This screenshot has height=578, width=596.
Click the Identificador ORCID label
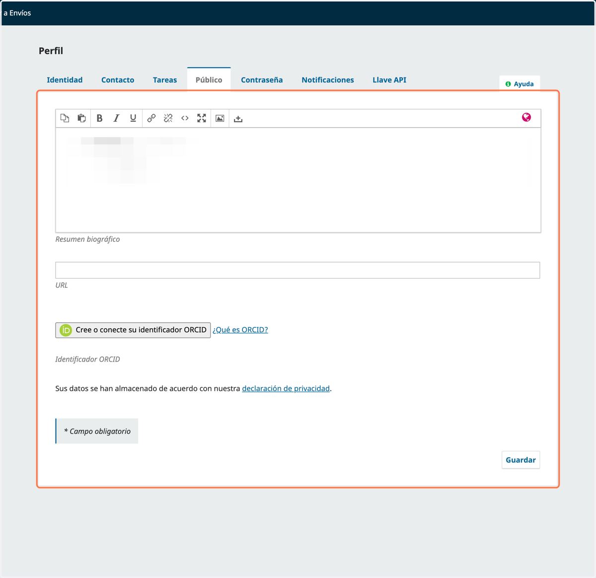click(87, 359)
